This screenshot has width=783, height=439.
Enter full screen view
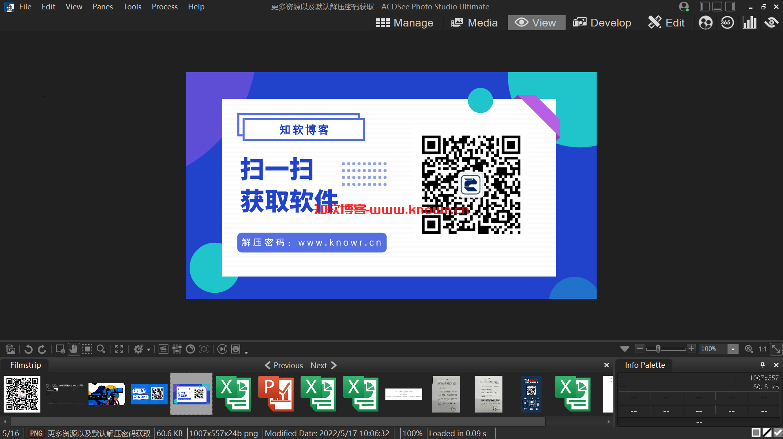tap(119, 349)
